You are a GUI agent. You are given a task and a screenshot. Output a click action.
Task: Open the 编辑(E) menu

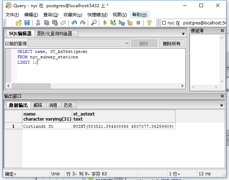click(x=31, y=15)
